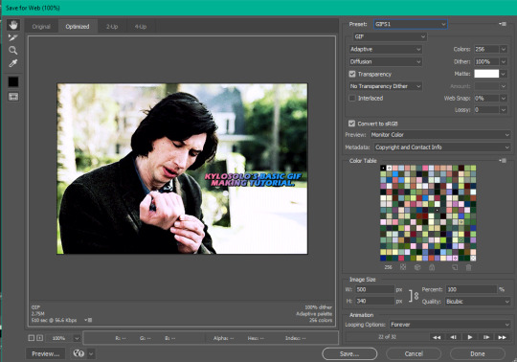Toggle slices visibility icon
Image resolution: width=517 pixels, height=362 pixels.
pos(13,97)
